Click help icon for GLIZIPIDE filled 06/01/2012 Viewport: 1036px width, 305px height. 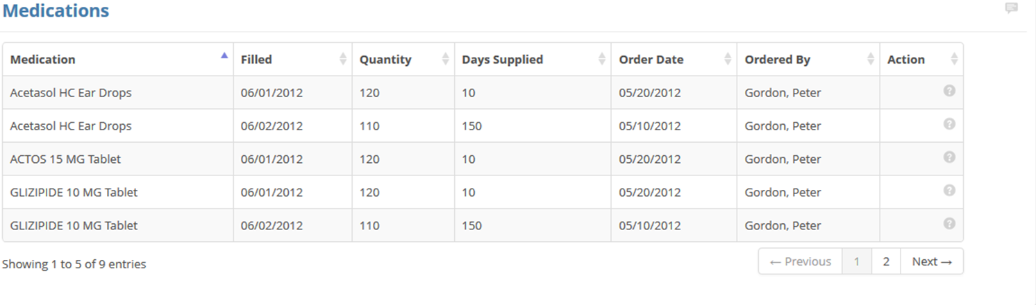pos(949,191)
